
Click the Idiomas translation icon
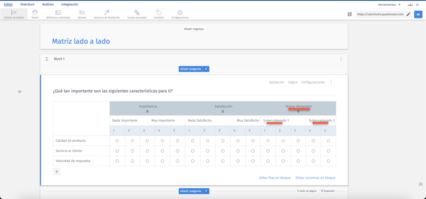click(x=82, y=13)
